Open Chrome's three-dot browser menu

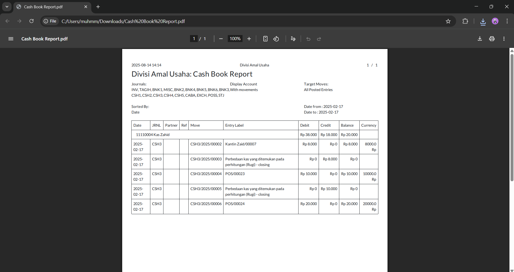(x=507, y=21)
